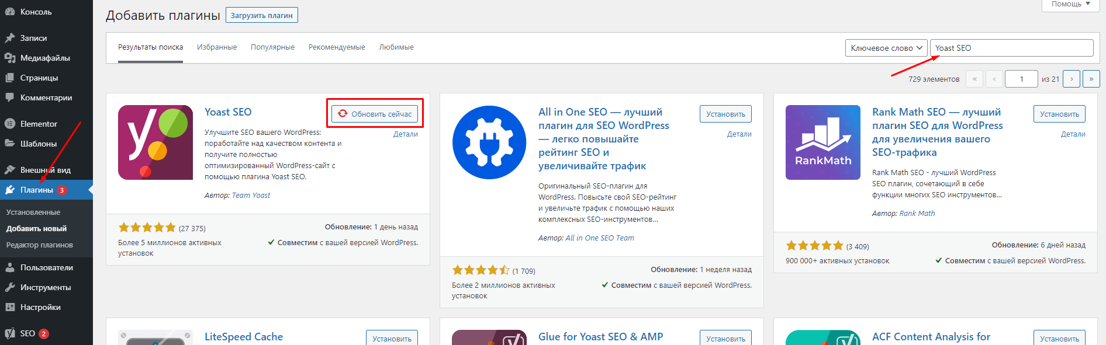This screenshot has width=1106, height=345.
Task: Expand the Keyword search type dropdown
Action: coord(886,48)
